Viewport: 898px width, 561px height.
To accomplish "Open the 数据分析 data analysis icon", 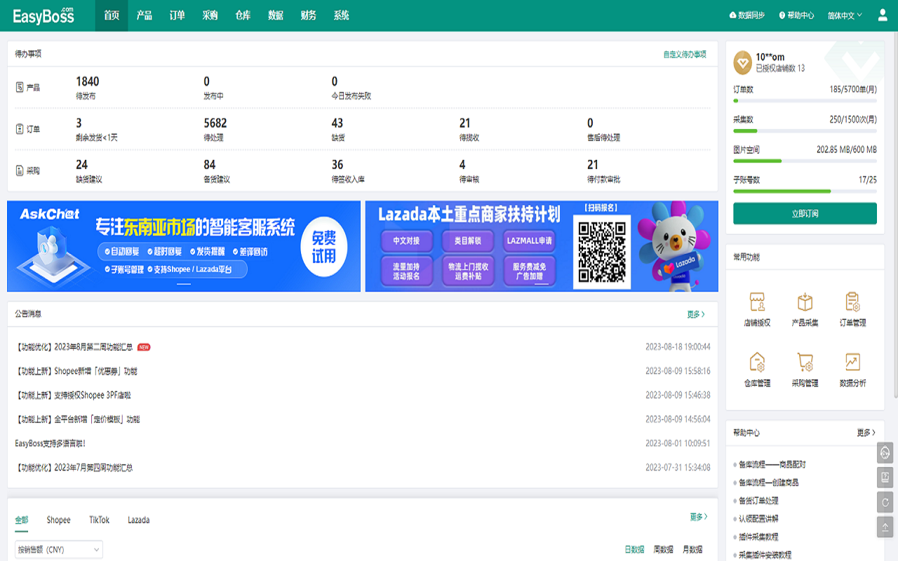I will point(852,363).
